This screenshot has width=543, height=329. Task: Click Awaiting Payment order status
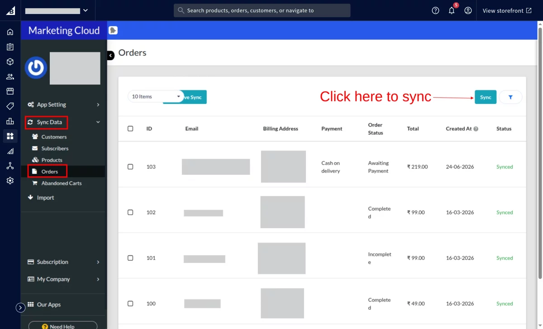click(x=378, y=167)
